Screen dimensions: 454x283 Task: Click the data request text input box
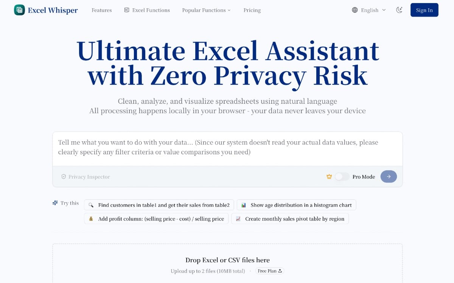227,148
